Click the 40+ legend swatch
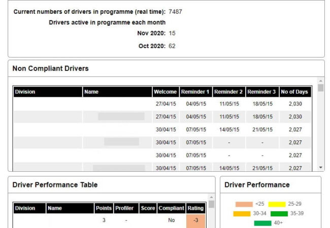The height and width of the screenshot is (228, 330). click(x=262, y=223)
